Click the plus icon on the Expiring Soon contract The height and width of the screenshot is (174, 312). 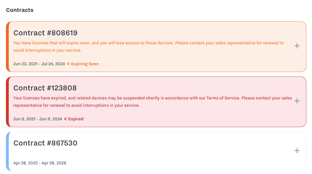click(297, 45)
